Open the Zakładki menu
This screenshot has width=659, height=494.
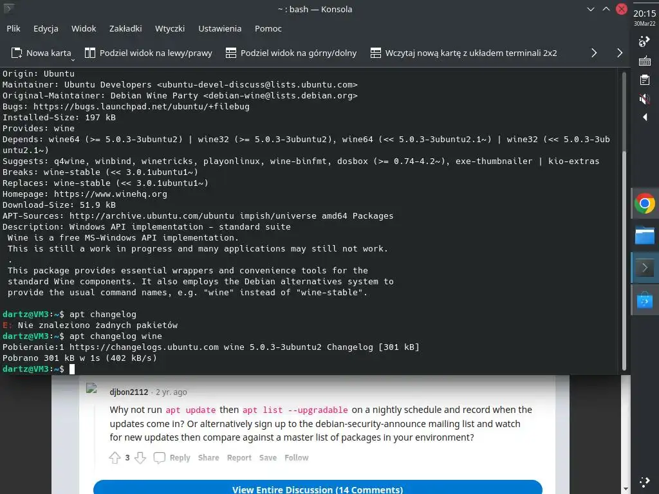click(125, 28)
